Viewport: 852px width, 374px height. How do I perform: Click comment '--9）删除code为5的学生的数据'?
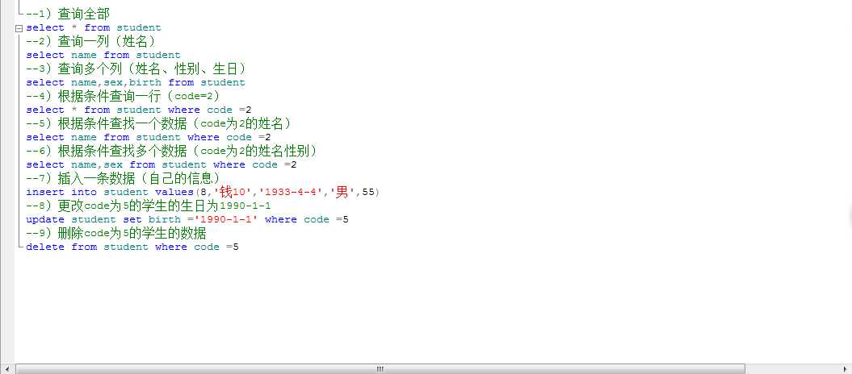(x=115, y=234)
